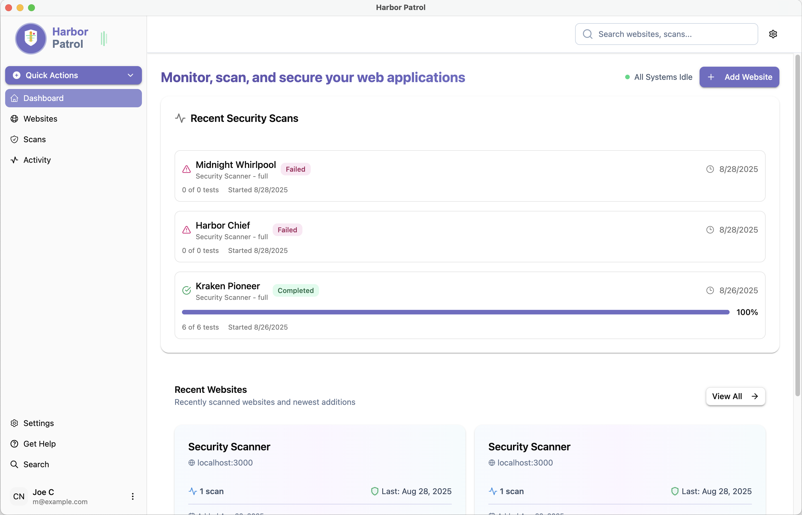The height and width of the screenshot is (515, 802).
Task: Click the Harbor Patrol shield logo
Action: pyautogui.click(x=31, y=38)
